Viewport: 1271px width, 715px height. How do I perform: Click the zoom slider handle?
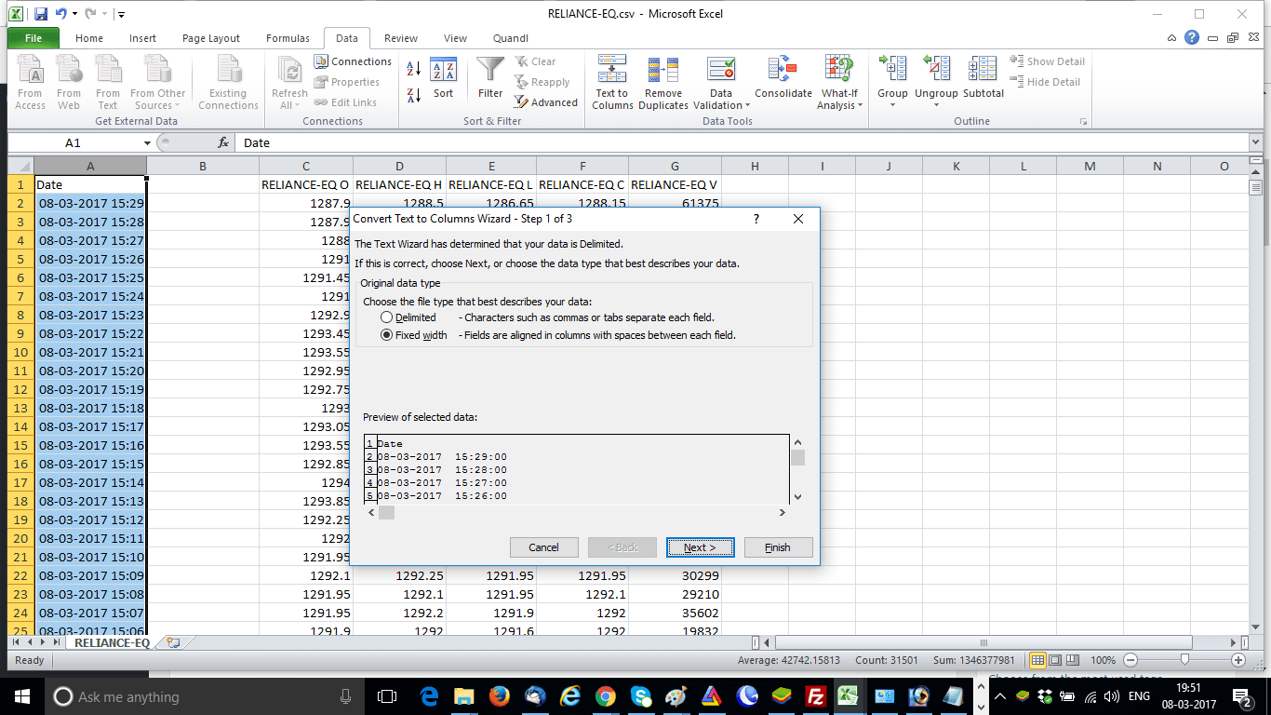coord(1184,660)
